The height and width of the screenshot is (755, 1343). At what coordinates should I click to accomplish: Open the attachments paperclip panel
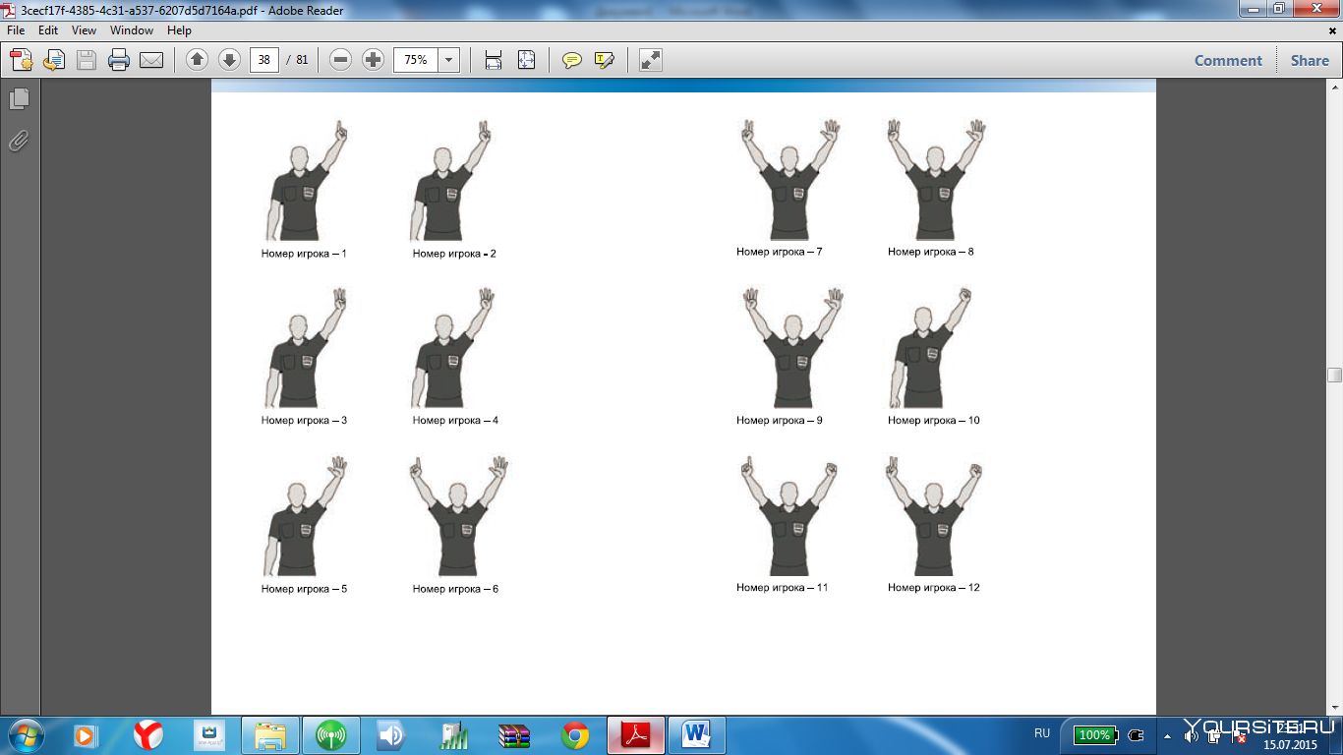19,141
